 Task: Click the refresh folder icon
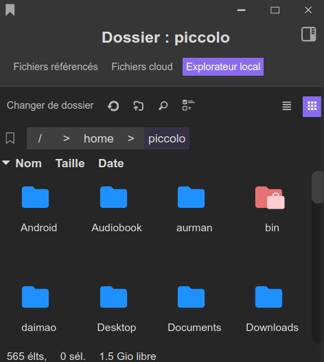coord(113,106)
